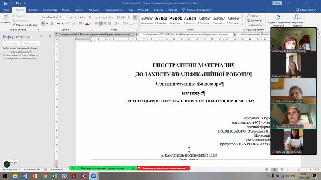The width and height of the screenshot is (321, 180).
Task: Click the Paste clipboard icon
Action: tap(6, 18)
